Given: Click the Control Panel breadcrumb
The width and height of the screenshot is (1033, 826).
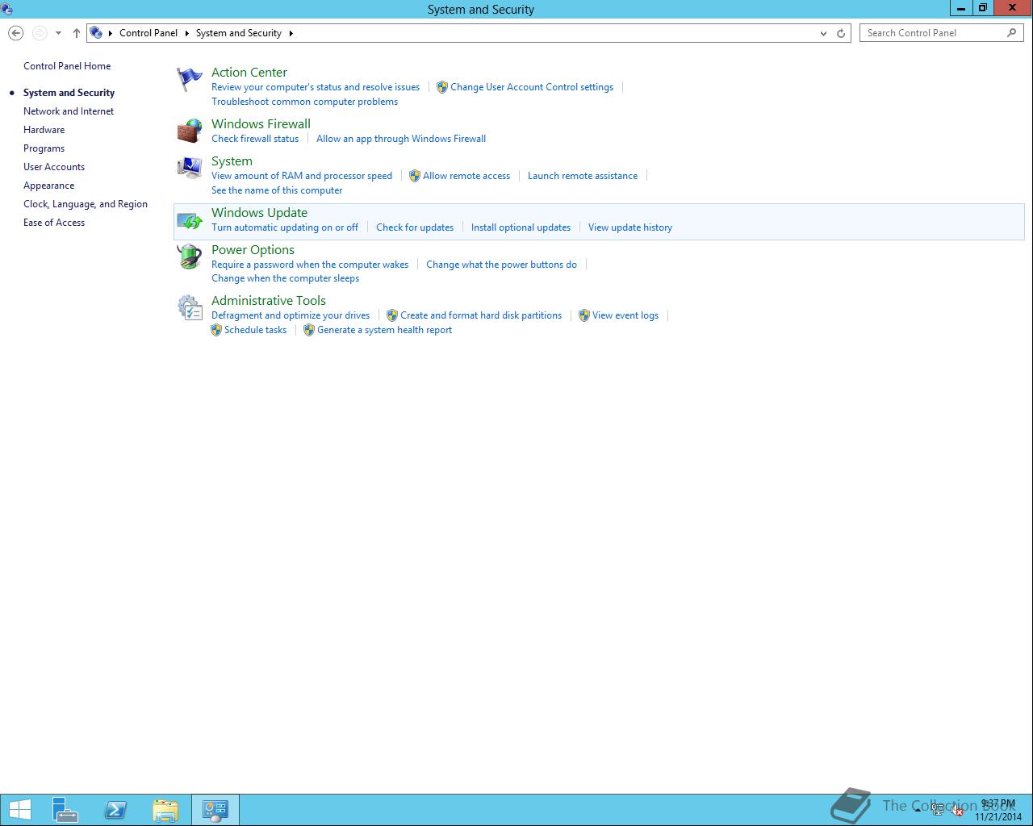Looking at the screenshot, I should click(x=148, y=33).
